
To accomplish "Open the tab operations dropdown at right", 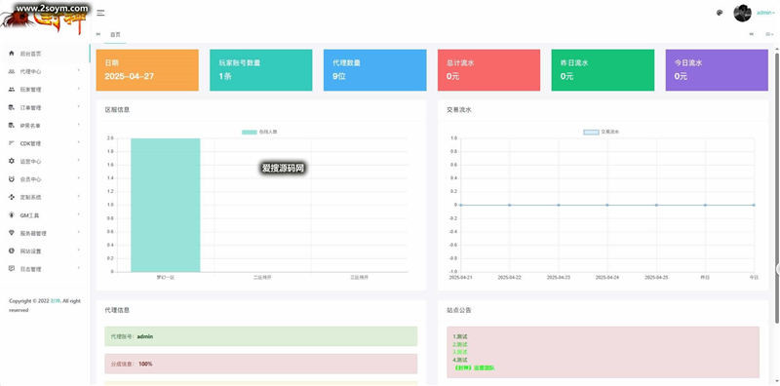I will tap(769, 34).
